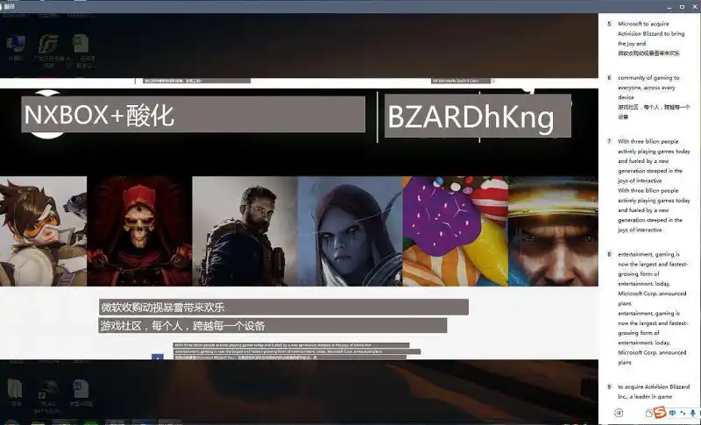Click the circular icon at the sidebar bottom
Image resolution: width=701 pixels, height=425 pixels.
click(619, 413)
